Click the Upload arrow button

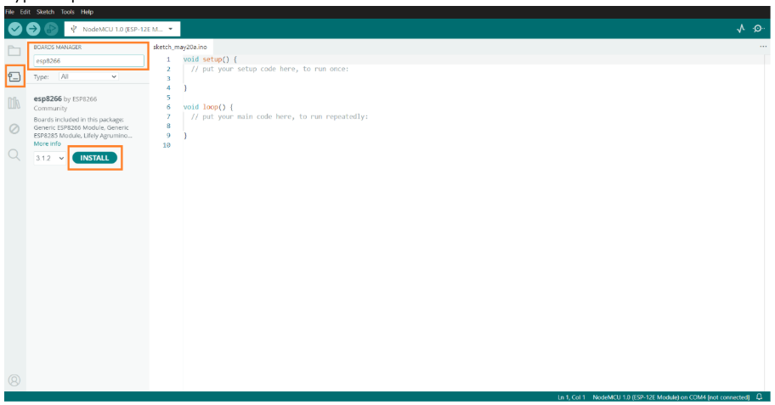33,29
